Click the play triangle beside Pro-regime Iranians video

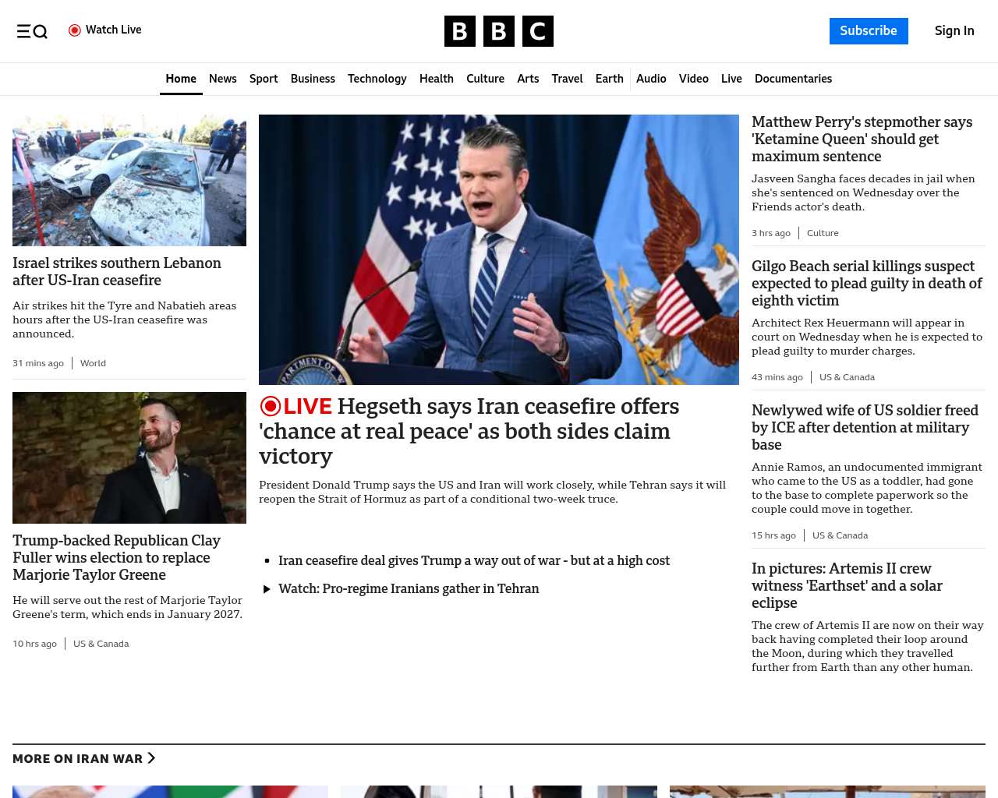click(267, 589)
